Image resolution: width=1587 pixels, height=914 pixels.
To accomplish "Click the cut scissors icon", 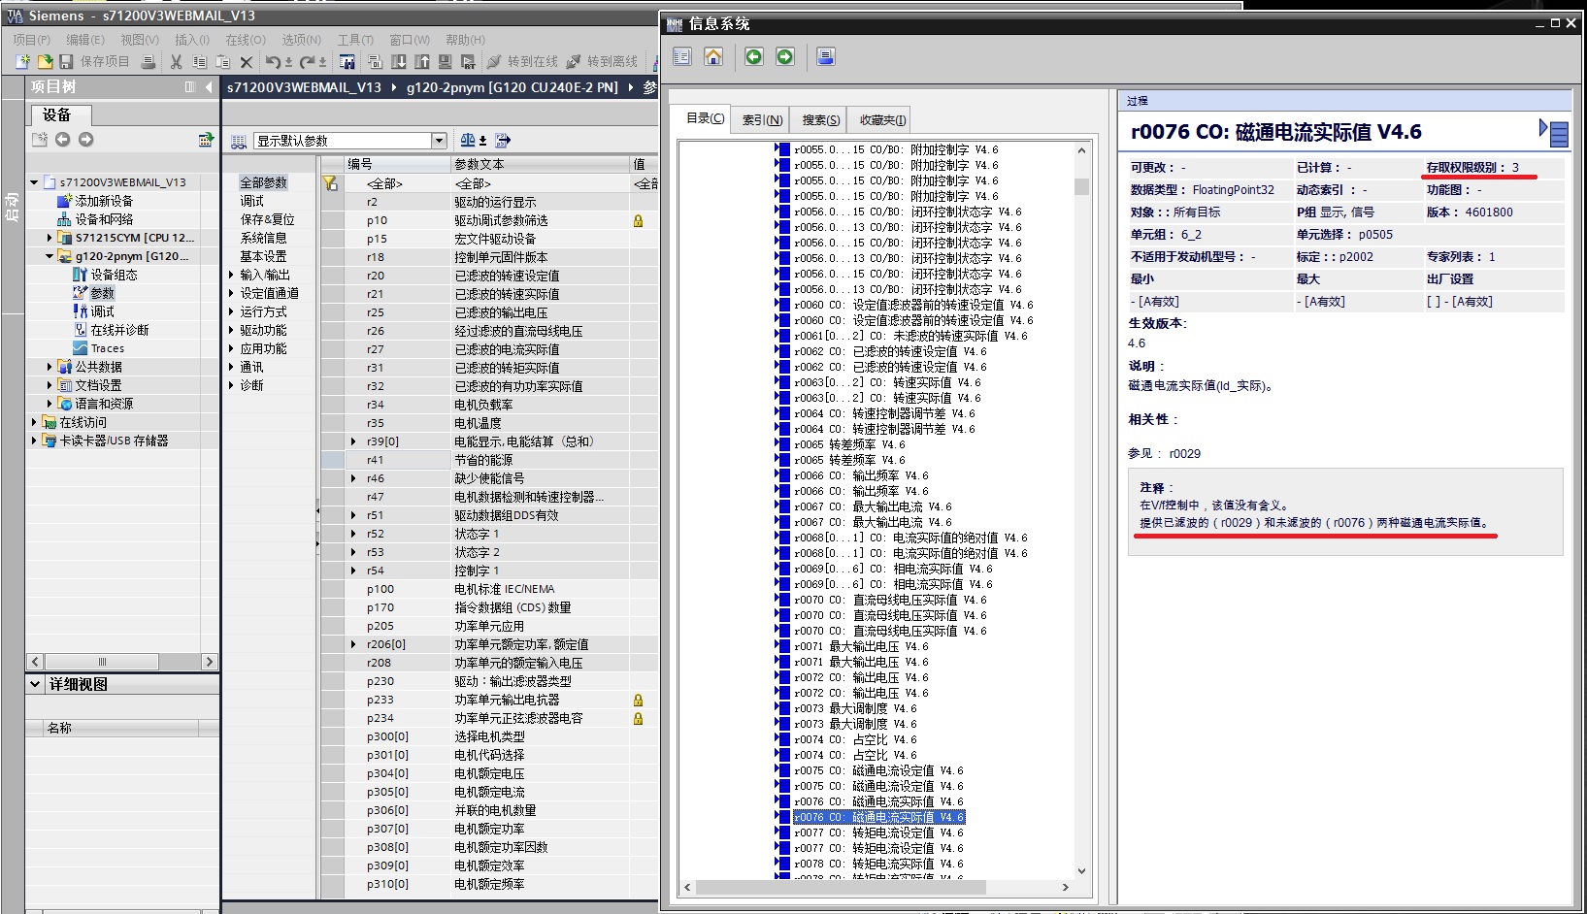I will point(176,61).
